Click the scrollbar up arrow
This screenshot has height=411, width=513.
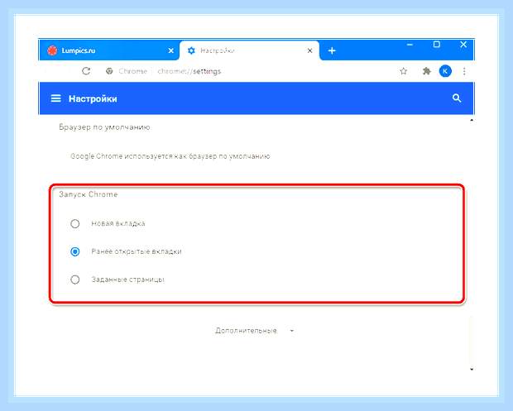472,121
